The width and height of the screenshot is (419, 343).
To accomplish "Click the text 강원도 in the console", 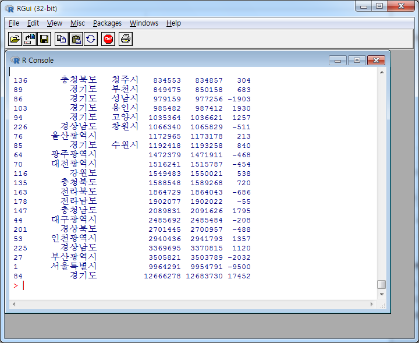I will [83, 173].
